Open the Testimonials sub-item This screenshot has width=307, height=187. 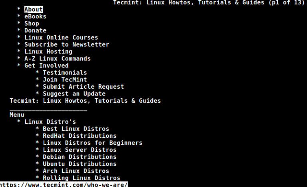pos(65,73)
